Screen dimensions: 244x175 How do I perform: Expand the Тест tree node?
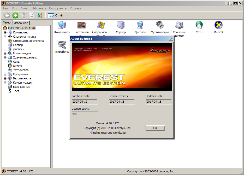5,91
